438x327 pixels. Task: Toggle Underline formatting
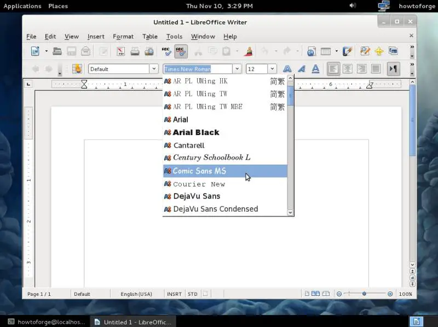pos(316,69)
